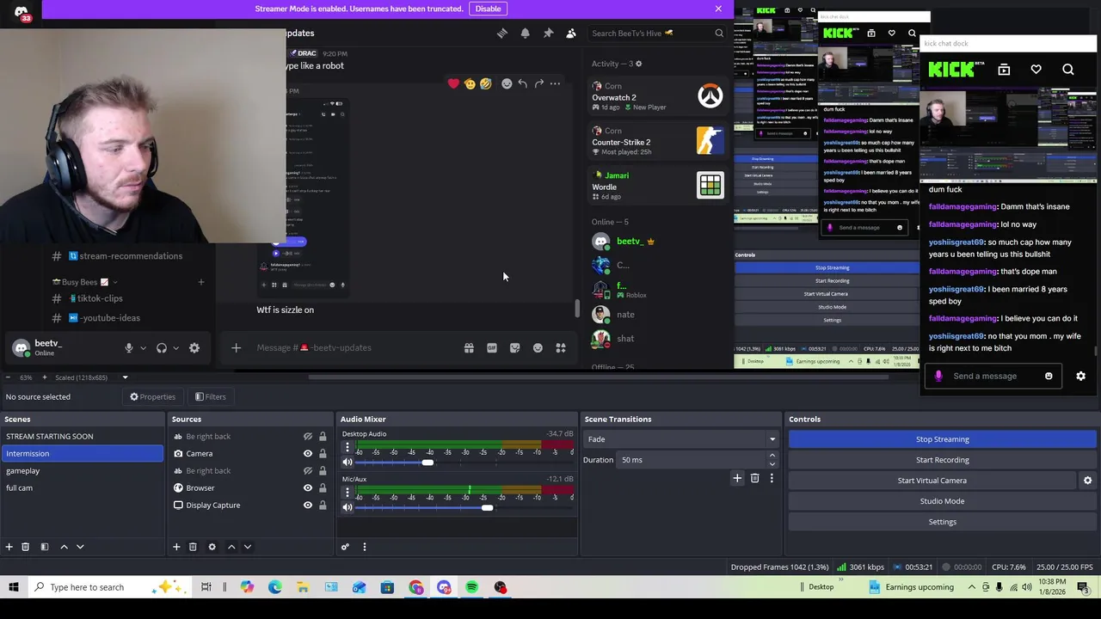Adjust Mic/Aux volume slider

point(487,507)
